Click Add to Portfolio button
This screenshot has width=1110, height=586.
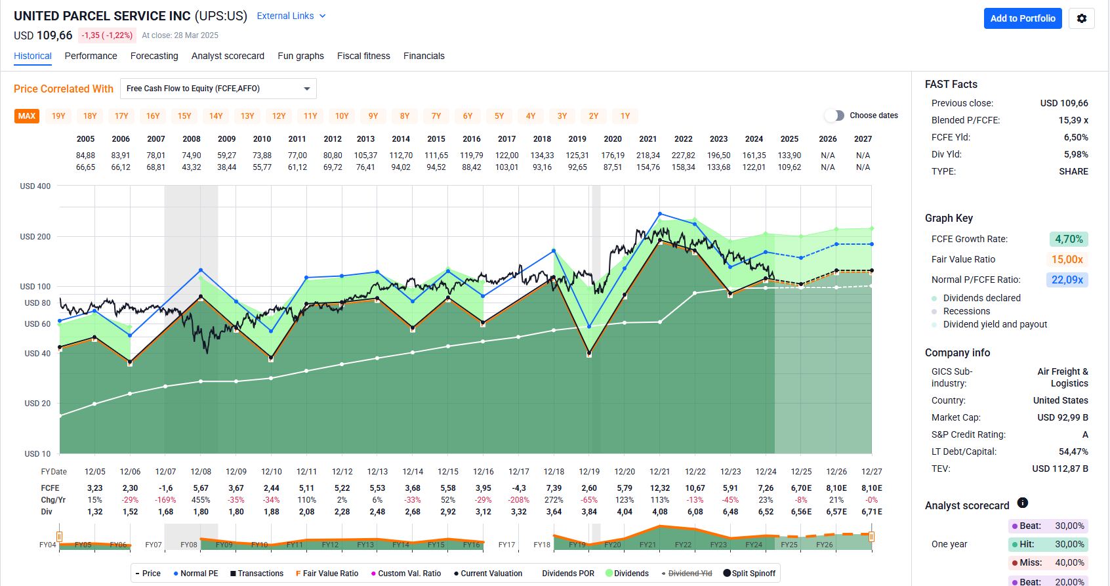click(x=1022, y=18)
